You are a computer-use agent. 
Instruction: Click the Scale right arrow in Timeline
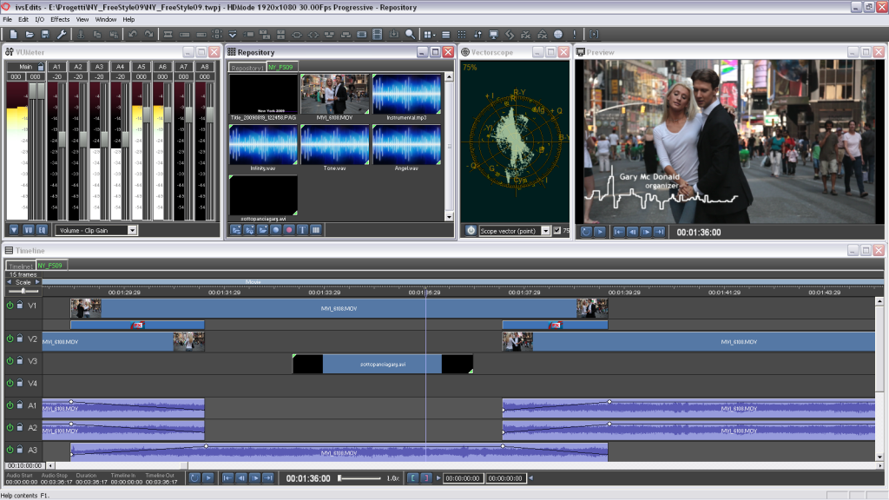pyautogui.click(x=37, y=282)
